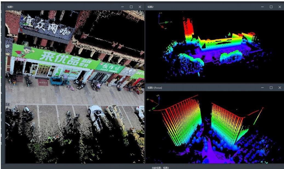Image resolution: width=284 pixels, height=169 pixels.
Task: Close the 视图1 view
Action: coord(140,7)
